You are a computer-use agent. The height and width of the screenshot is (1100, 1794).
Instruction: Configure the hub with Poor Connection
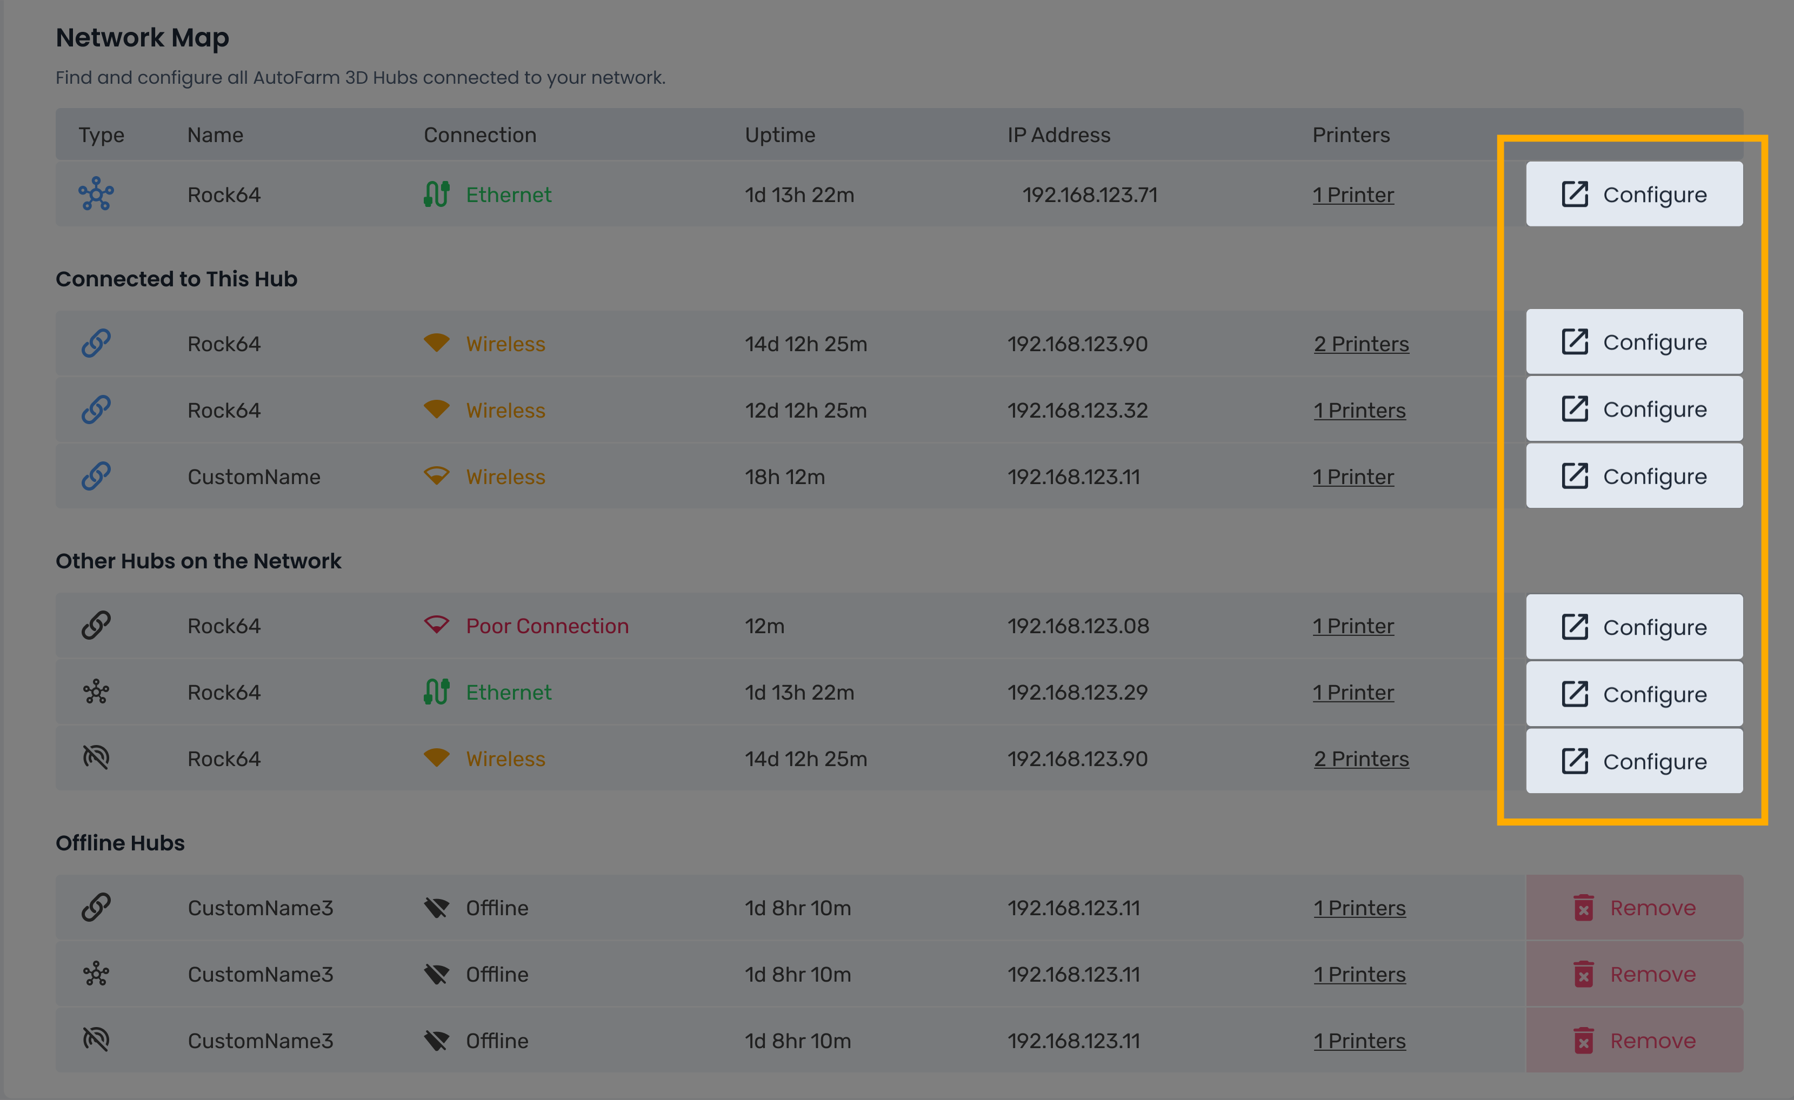click(1635, 626)
